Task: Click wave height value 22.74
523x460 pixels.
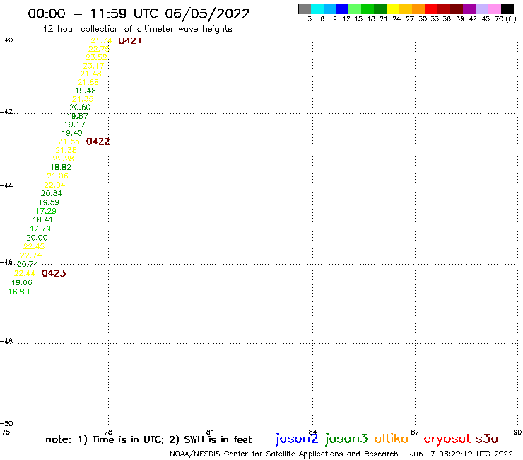Action: point(31,255)
